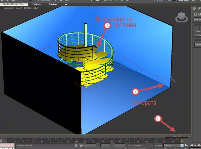Image resolution: width=201 pixels, height=149 pixels.
Task: Open the Photometric lights category dropdown
Action: [197, 19]
